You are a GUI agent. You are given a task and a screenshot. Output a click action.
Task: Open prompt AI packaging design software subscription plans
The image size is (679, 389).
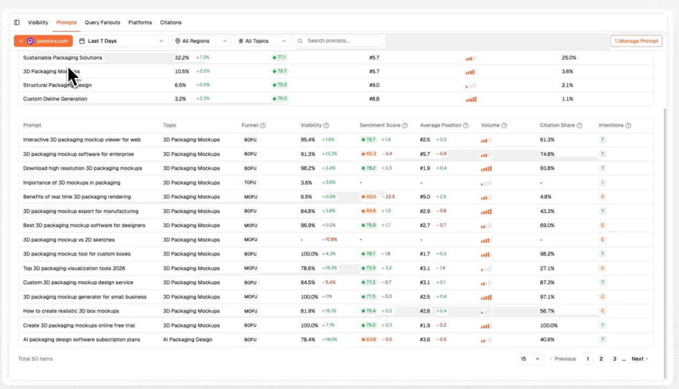pos(82,340)
